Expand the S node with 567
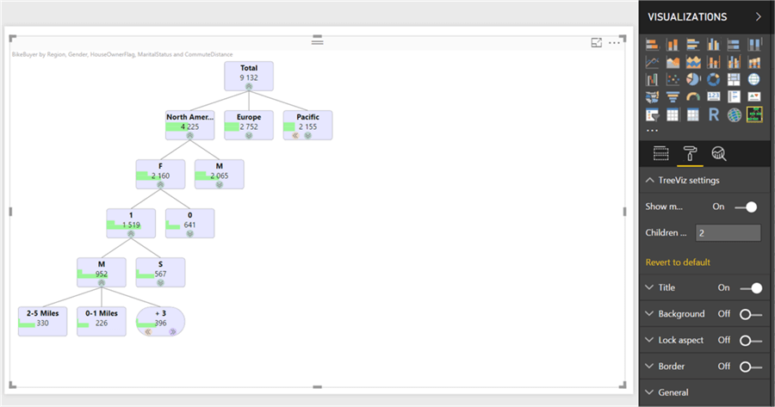The image size is (775, 407). click(x=160, y=283)
